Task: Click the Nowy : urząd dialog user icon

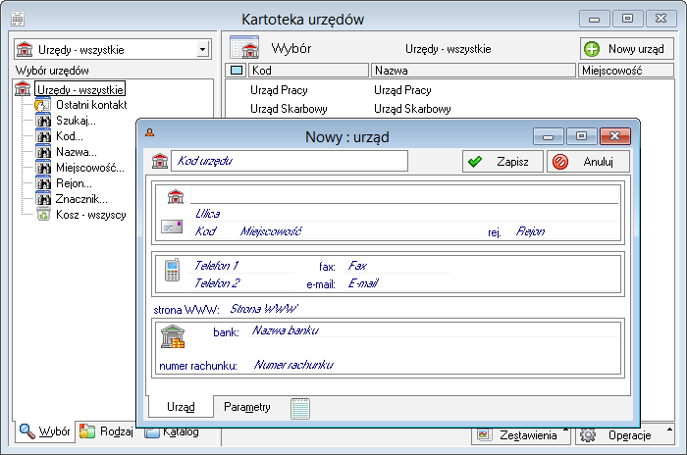Action: click(x=150, y=132)
